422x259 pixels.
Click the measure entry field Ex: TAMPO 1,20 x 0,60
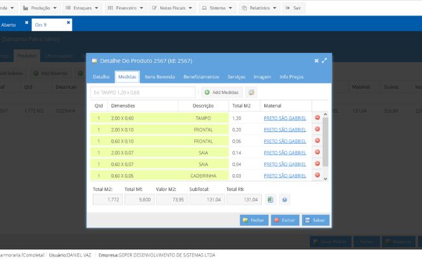(143, 93)
